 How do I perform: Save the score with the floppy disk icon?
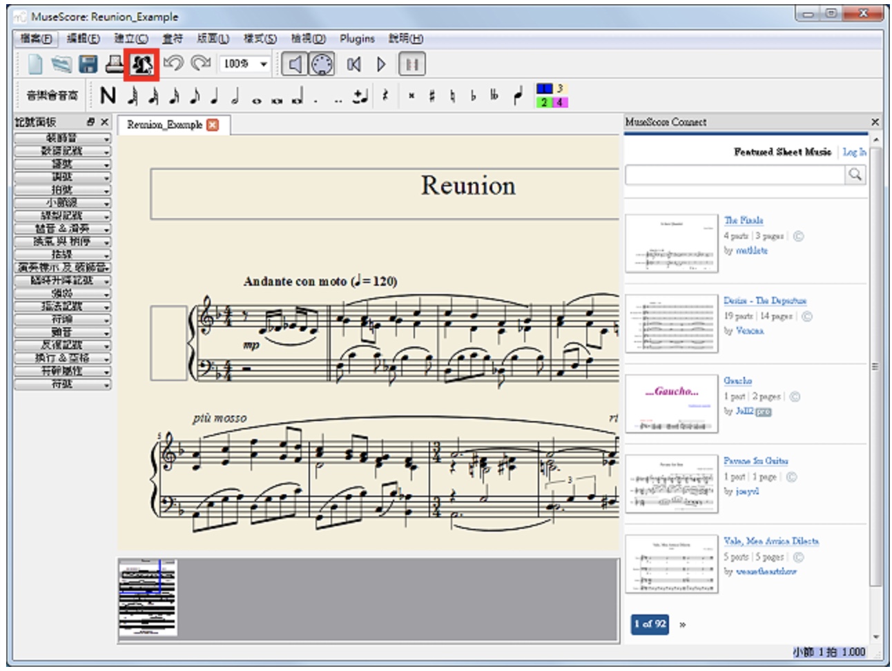click(x=88, y=65)
